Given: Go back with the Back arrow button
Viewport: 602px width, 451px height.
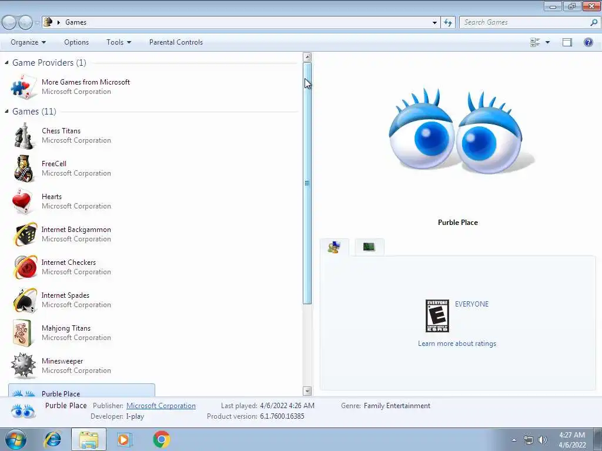Looking at the screenshot, I should pos(9,23).
